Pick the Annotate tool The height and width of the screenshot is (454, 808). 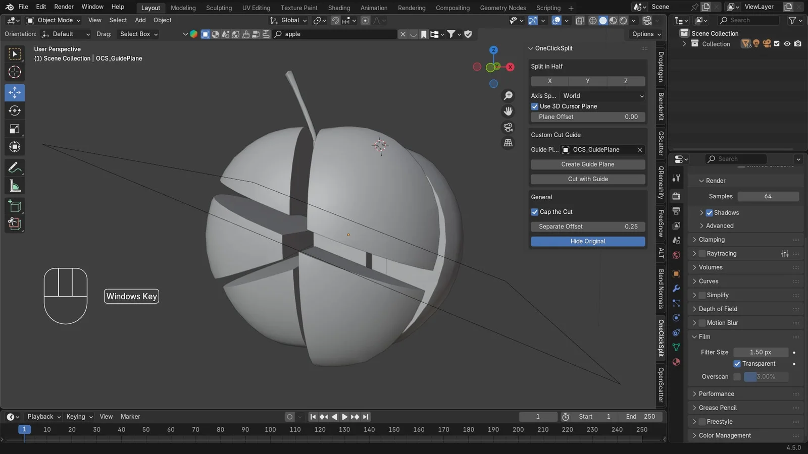[15, 167]
